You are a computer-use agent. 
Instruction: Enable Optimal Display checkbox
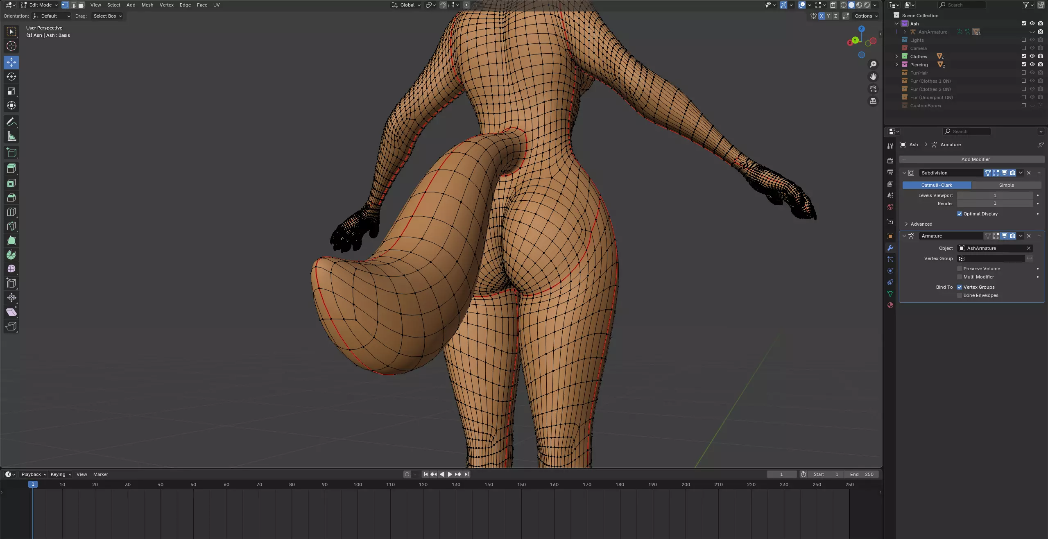(x=959, y=214)
